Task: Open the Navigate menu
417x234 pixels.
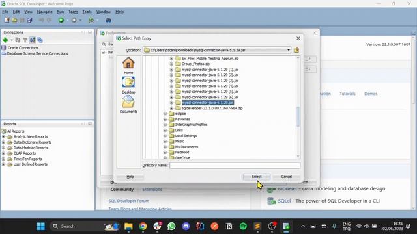Action: pyautogui.click(x=45, y=12)
